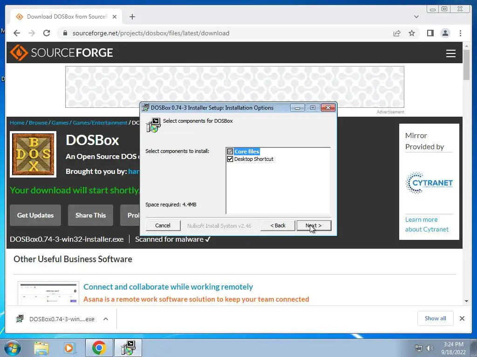Image resolution: width=477 pixels, height=357 pixels.
Task: Open Windows Explorer from the taskbar
Action: tap(41, 348)
